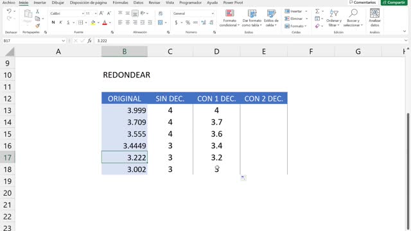The image size is (411, 231).
Task: Open the font name dropdown (Calibri)
Action: tap(83, 13)
